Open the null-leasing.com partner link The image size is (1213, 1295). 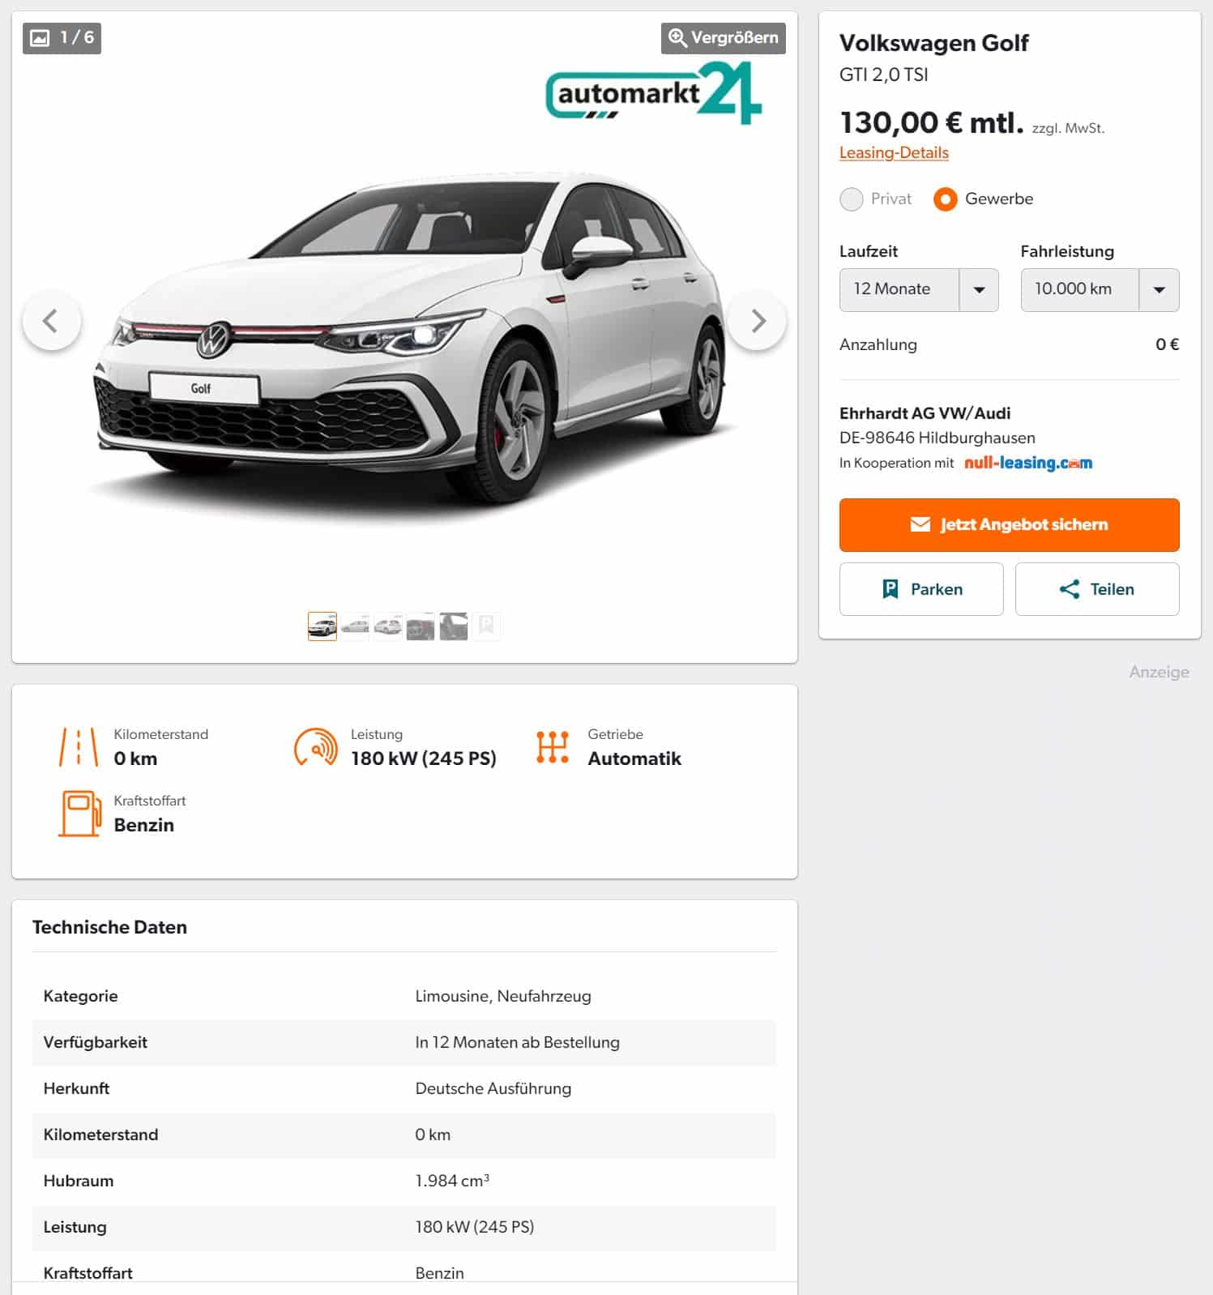coord(1028,463)
